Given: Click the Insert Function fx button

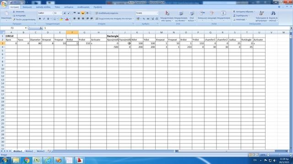Looking at the screenshot, I should [41, 28].
